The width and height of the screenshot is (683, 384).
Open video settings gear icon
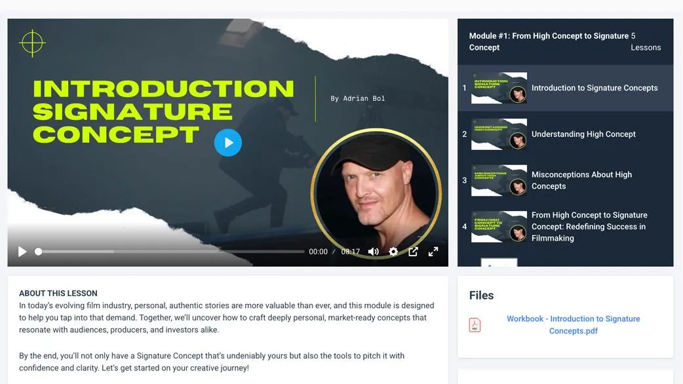pos(393,252)
